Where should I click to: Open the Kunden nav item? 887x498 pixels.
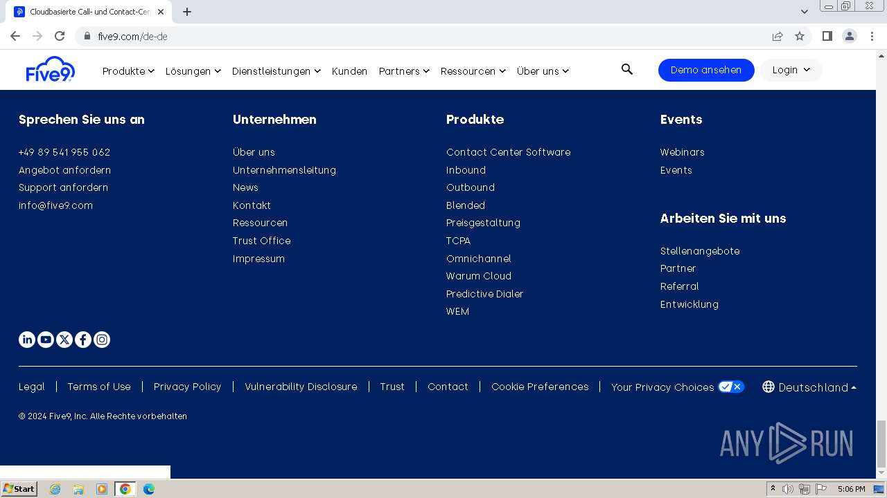pyautogui.click(x=349, y=71)
